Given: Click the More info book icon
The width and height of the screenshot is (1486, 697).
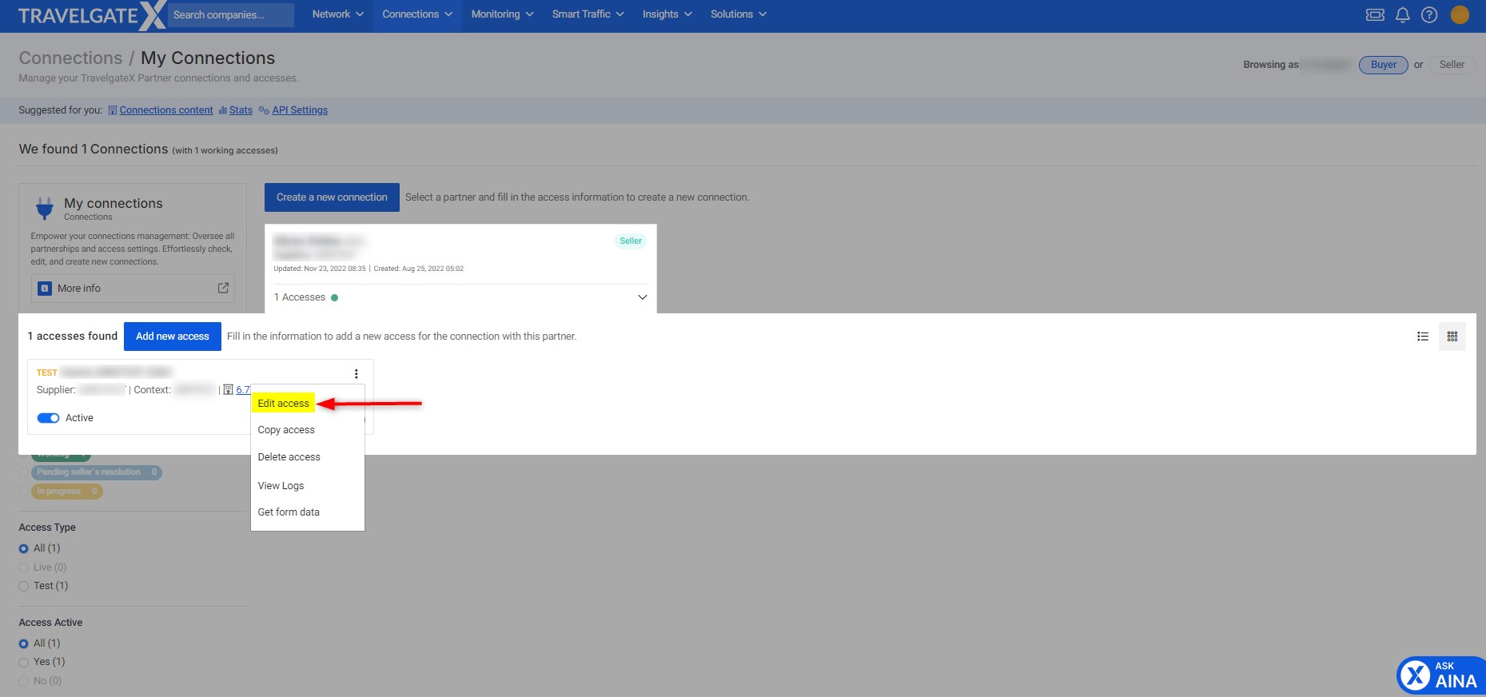Looking at the screenshot, I should coord(45,289).
